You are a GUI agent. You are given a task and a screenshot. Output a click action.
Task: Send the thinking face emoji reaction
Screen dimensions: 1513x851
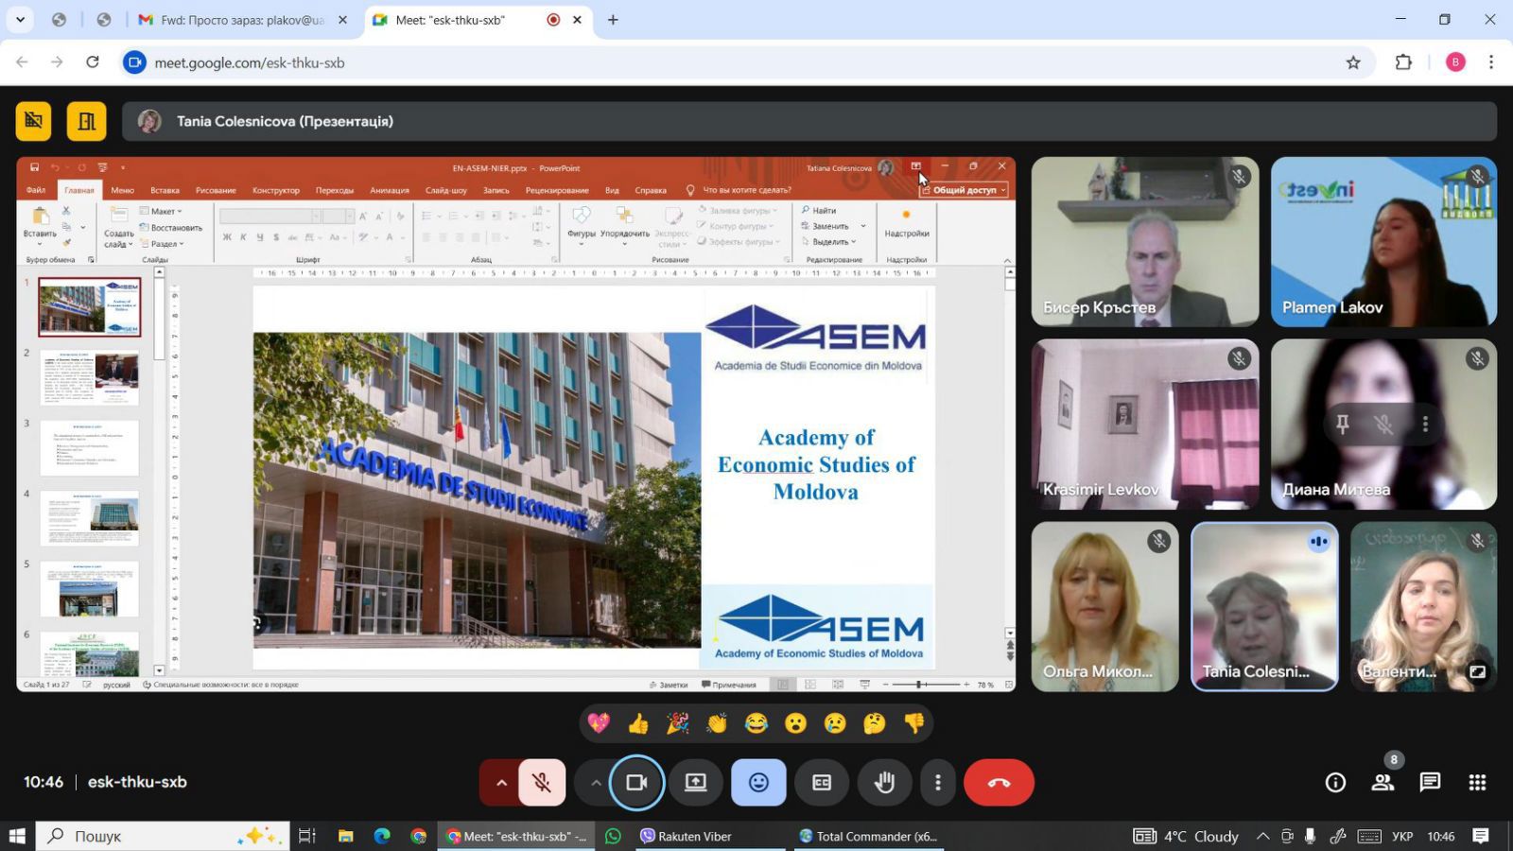click(x=875, y=723)
